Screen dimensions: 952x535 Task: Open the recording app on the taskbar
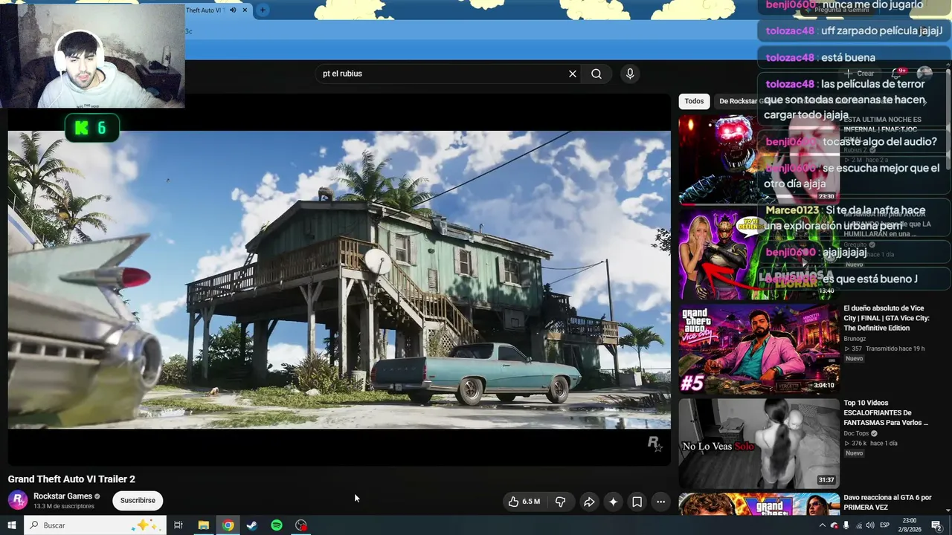[301, 525]
